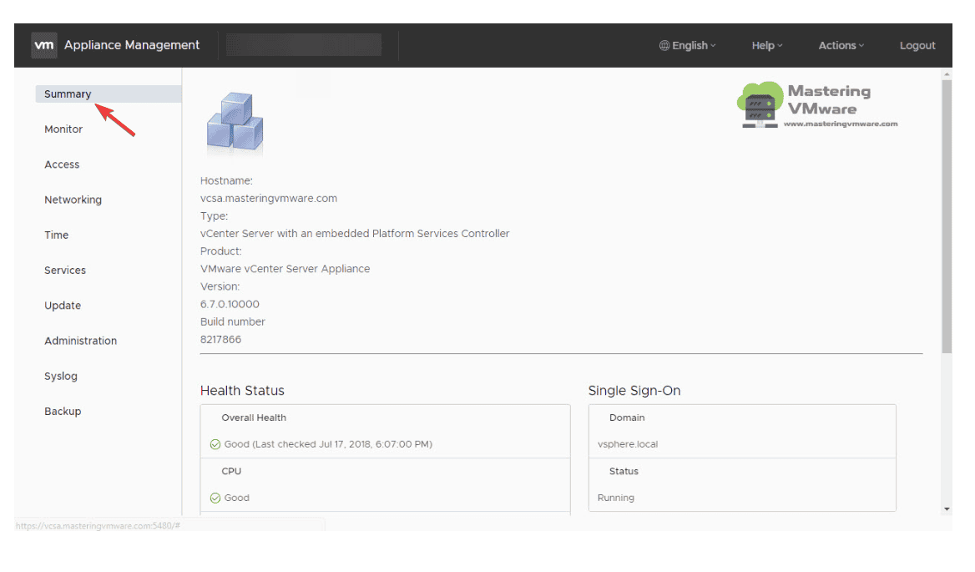
Task: Open the Actions dropdown menu
Action: pos(841,45)
